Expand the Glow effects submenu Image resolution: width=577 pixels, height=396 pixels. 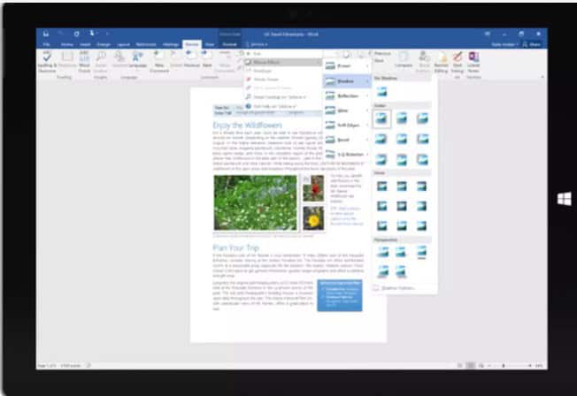[x=347, y=110]
